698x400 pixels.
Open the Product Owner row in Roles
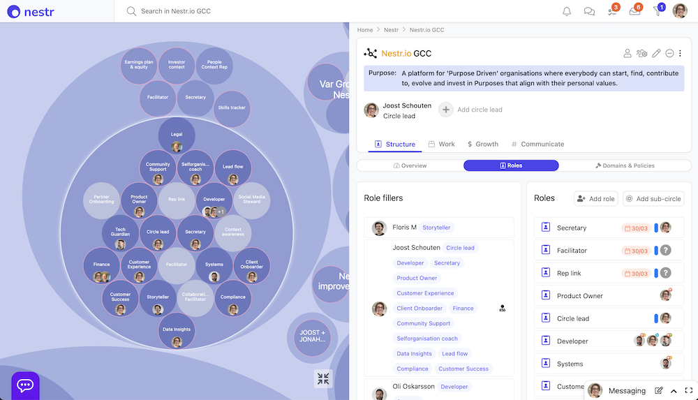click(609, 296)
